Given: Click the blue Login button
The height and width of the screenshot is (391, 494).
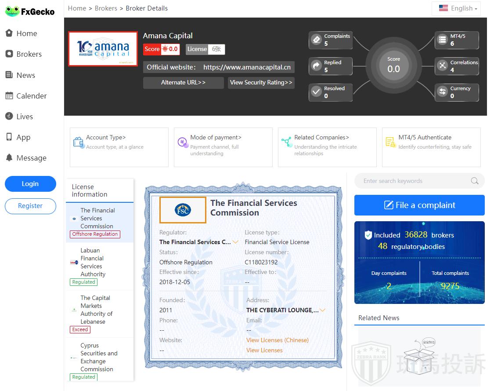Looking at the screenshot, I should pos(30,184).
